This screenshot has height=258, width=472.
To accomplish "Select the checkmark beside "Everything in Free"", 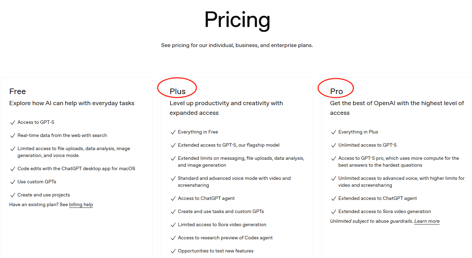I will 173,132.
